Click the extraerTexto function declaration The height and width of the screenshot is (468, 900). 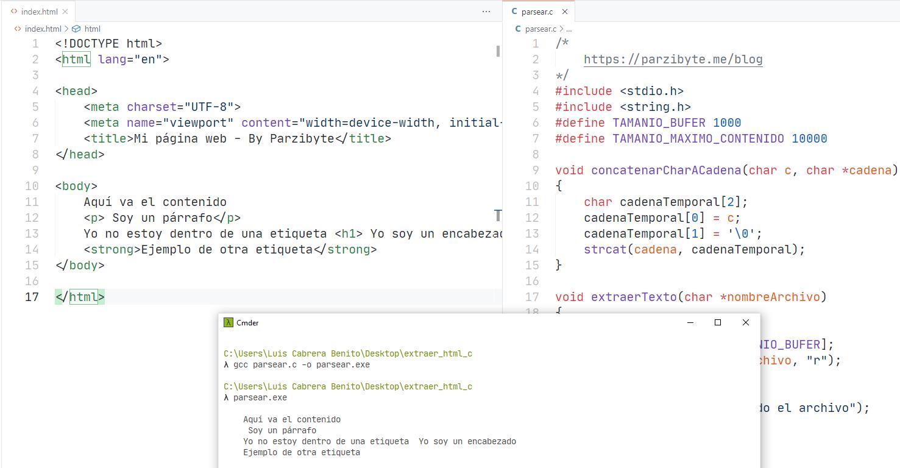click(x=691, y=297)
